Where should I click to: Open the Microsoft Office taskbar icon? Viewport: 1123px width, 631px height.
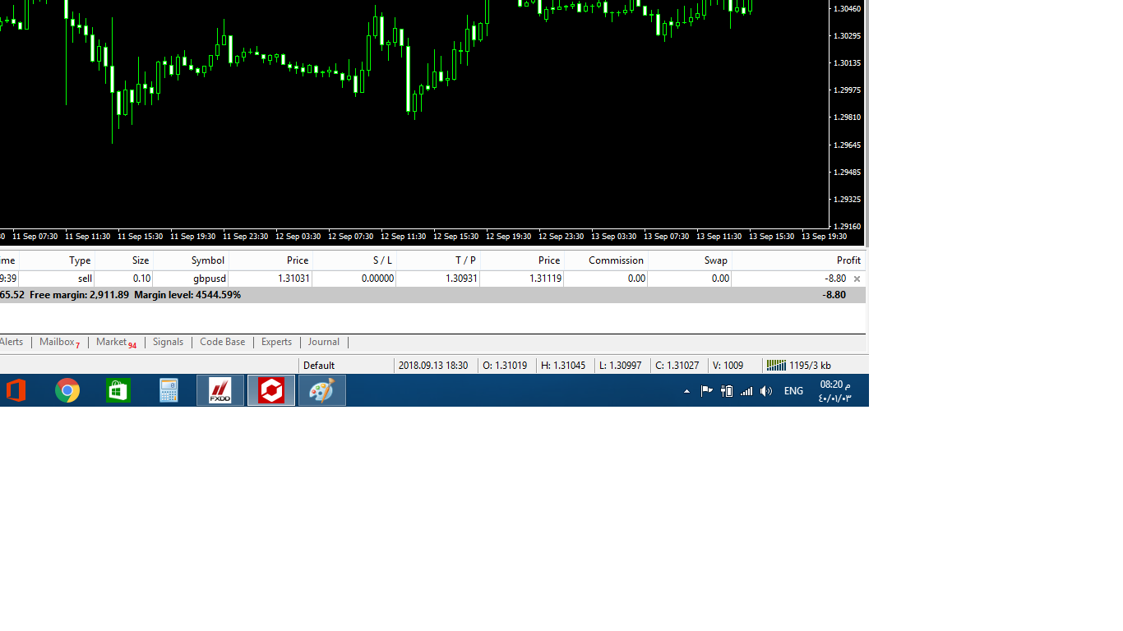point(15,390)
